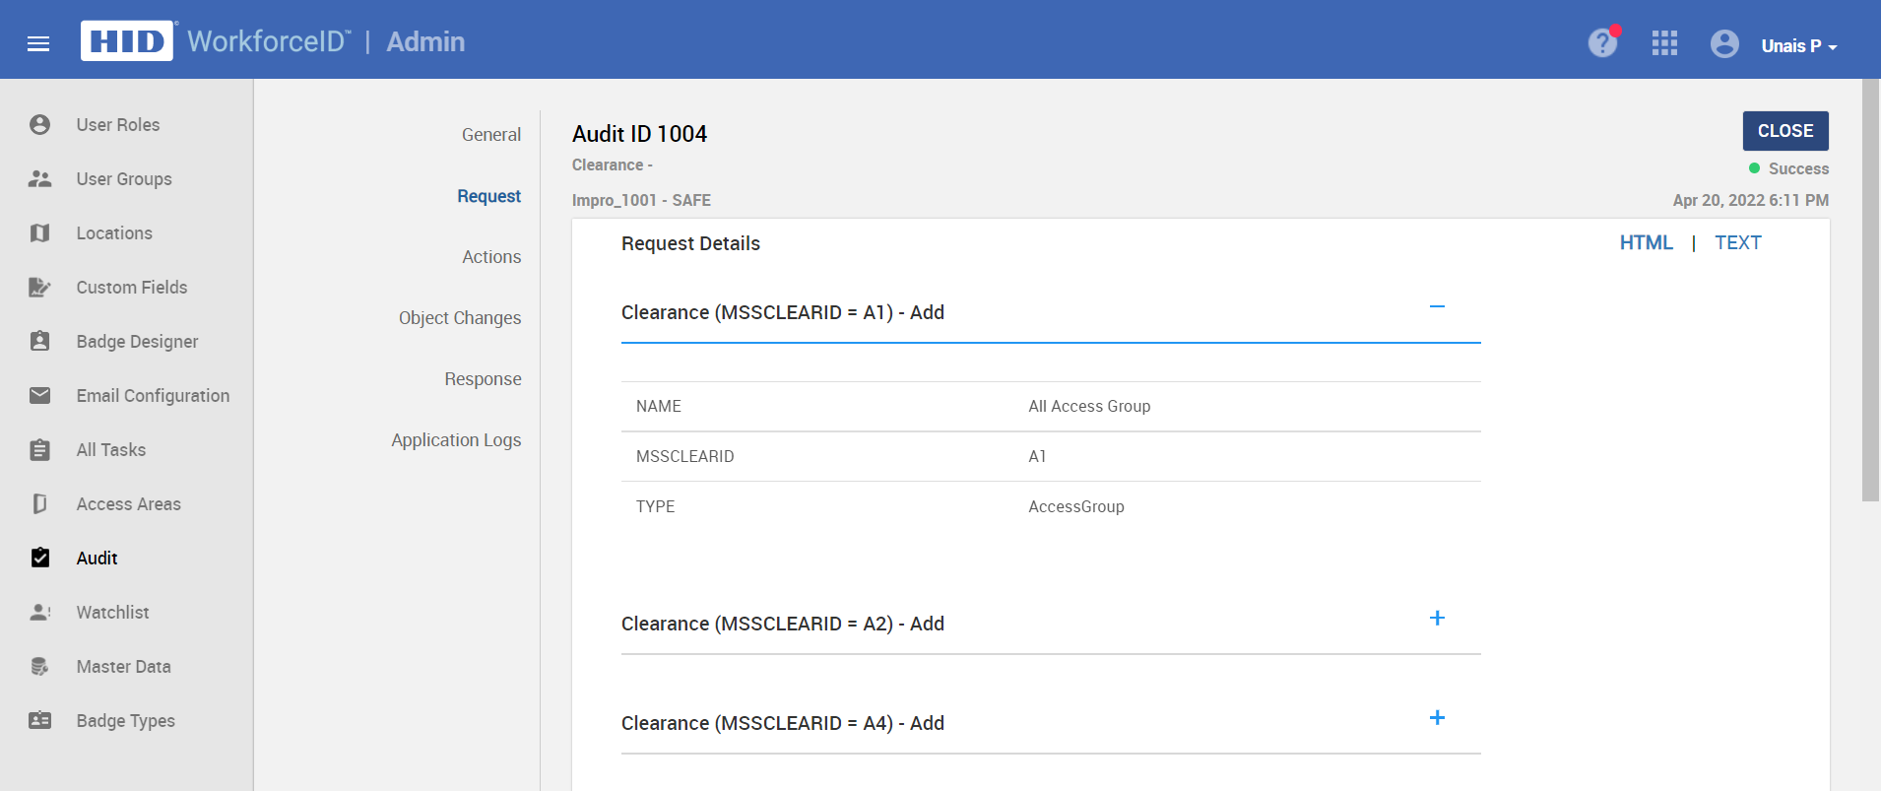The height and width of the screenshot is (791, 1881).
Task: Open Custom Fields
Action: pos(132,288)
